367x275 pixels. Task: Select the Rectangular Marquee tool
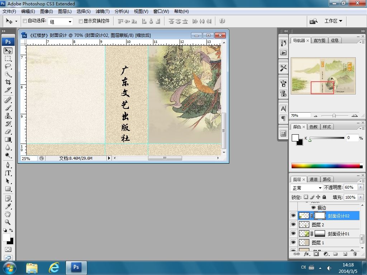(x=8, y=58)
